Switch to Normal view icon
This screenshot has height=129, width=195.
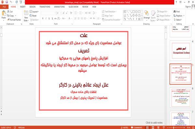[x=148, y=127]
